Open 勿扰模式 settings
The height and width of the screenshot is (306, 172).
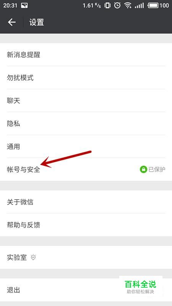[x=86, y=78]
